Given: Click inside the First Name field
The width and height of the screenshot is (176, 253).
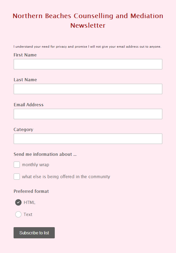Looking at the screenshot, I should click(88, 64).
